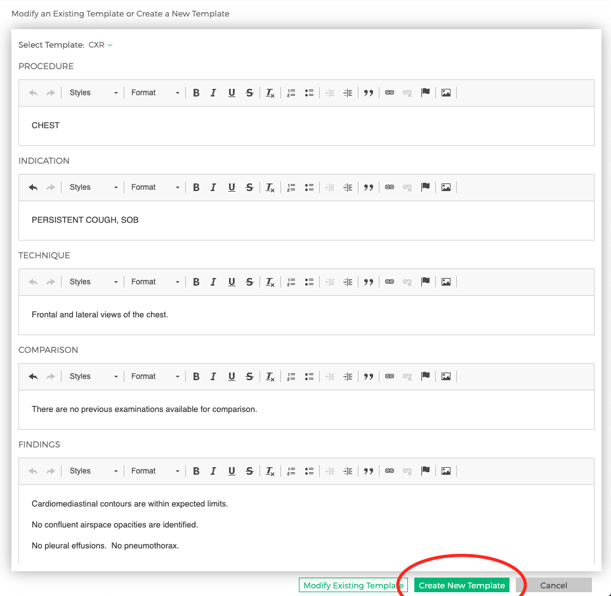Screen dimensions: 611x596
Task: Undo changes in the INDICATION editor
Action: tap(32, 187)
